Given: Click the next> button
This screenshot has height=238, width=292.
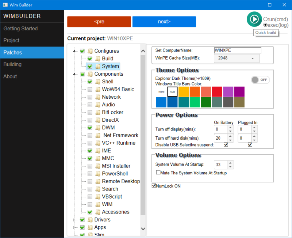Looking at the screenshot, I should (164, 22).
